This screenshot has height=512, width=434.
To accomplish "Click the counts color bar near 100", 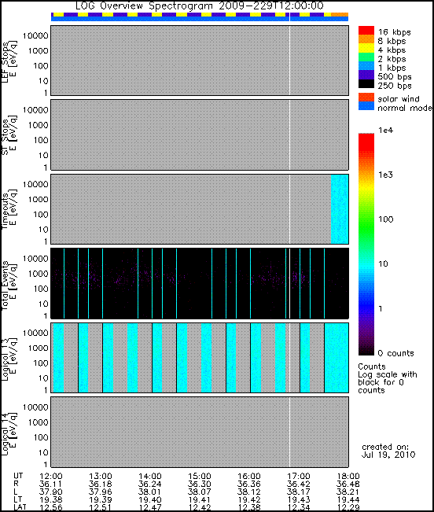I will (x=366, y=219).
